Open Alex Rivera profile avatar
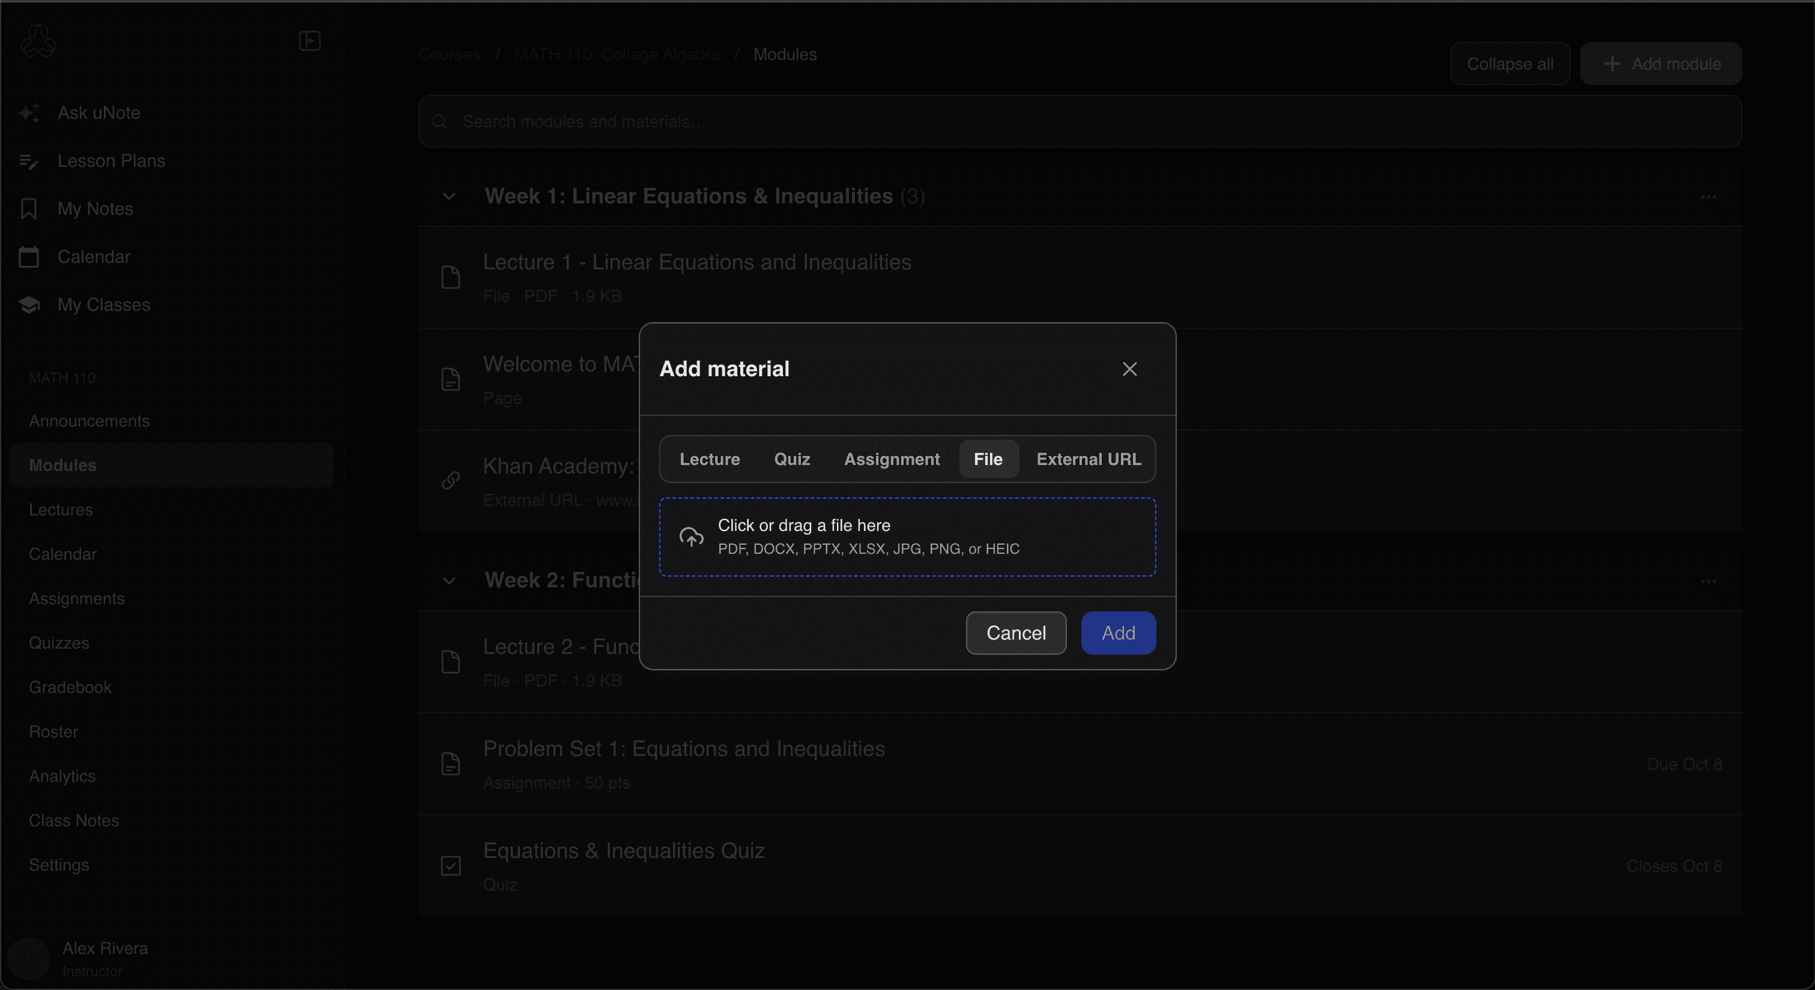Viewport: 1815px width, 990px height. 29,959
